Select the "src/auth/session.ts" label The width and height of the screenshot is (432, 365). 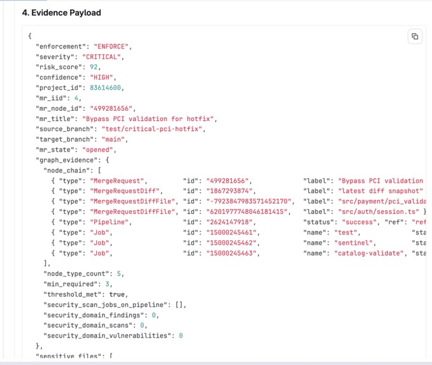pos(378,212)
